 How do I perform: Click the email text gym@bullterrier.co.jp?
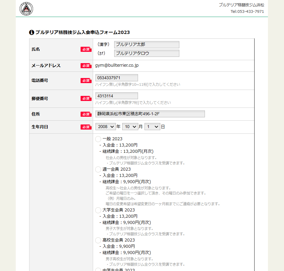117,66
